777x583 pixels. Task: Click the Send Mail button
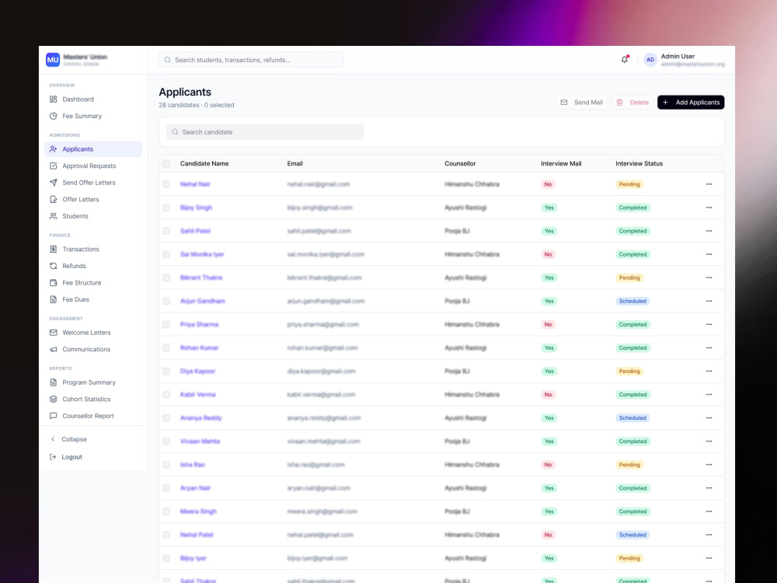tap(581, 102)
